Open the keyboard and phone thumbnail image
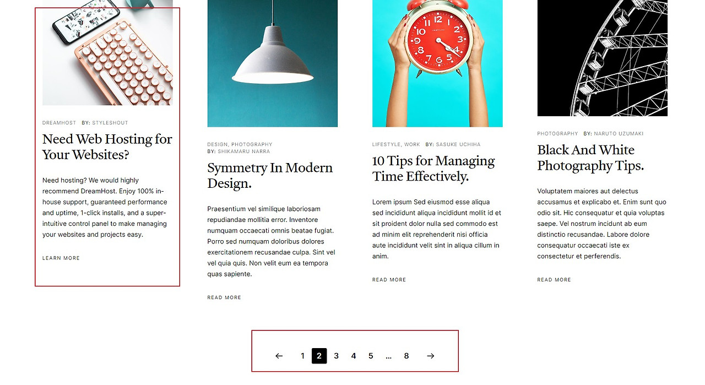Image resolution: width=705 pixels, height=385 pixels. coord(107,52)
